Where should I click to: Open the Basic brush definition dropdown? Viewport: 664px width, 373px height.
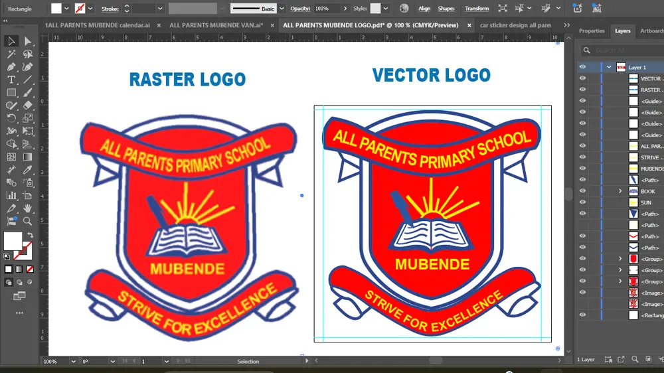click(282, 9)
